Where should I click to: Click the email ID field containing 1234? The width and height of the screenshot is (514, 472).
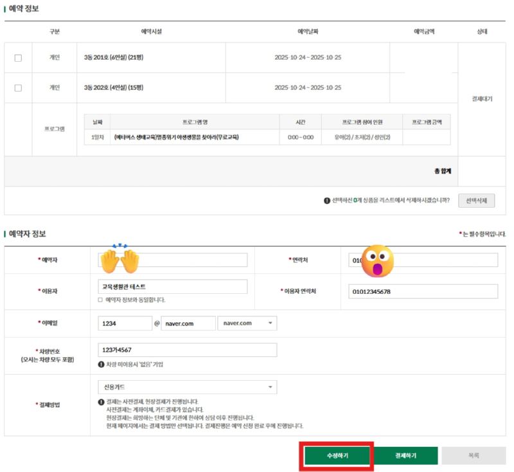[125, 323]
